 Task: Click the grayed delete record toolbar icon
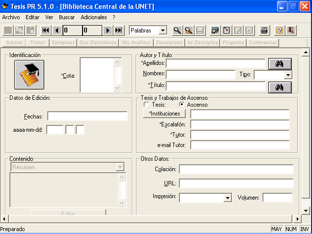(249, 30)
